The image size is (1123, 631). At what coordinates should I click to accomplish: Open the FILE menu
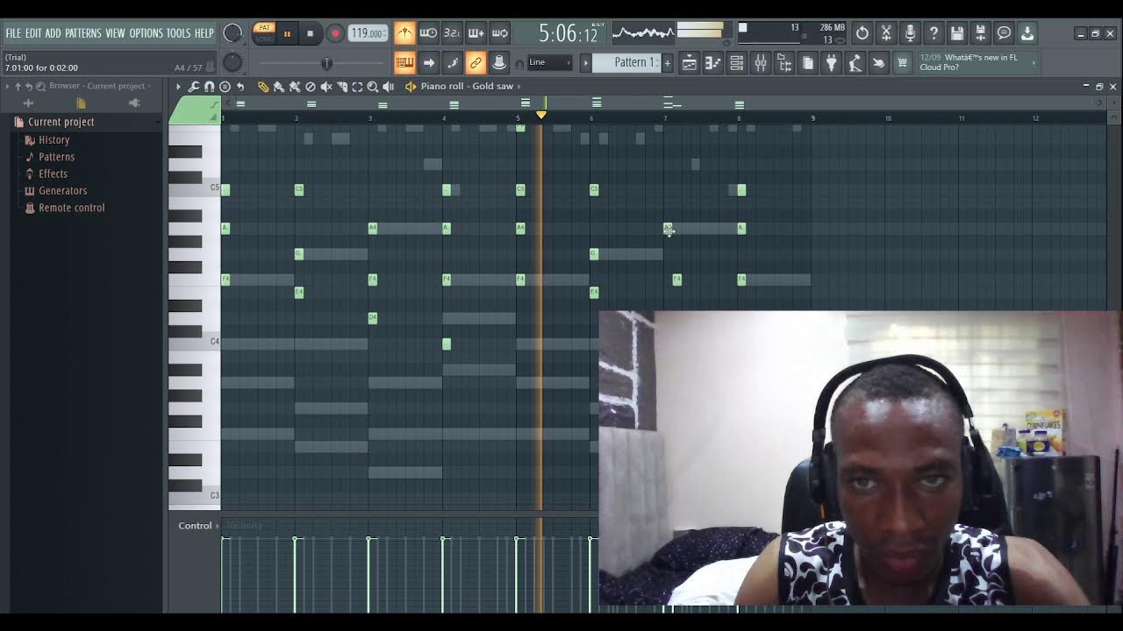tap(13, 33)
